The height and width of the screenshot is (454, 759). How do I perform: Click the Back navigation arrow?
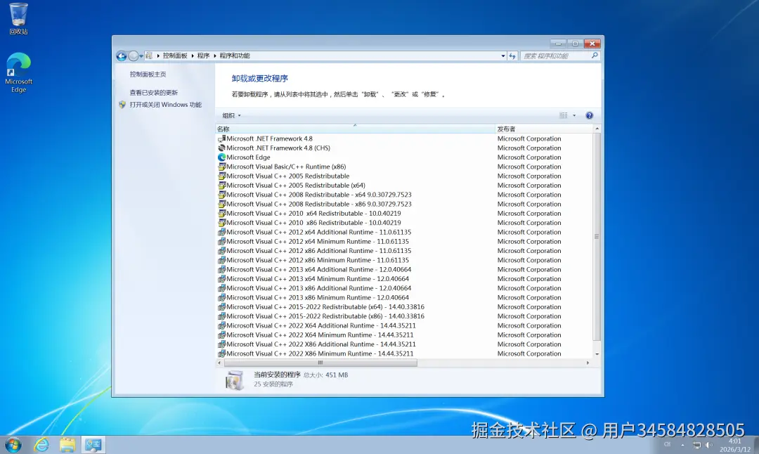click(122, 56)
